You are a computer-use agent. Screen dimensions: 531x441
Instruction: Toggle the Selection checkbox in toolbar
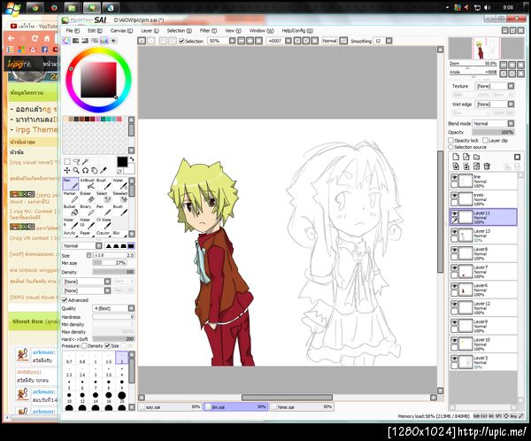point(181,41)
